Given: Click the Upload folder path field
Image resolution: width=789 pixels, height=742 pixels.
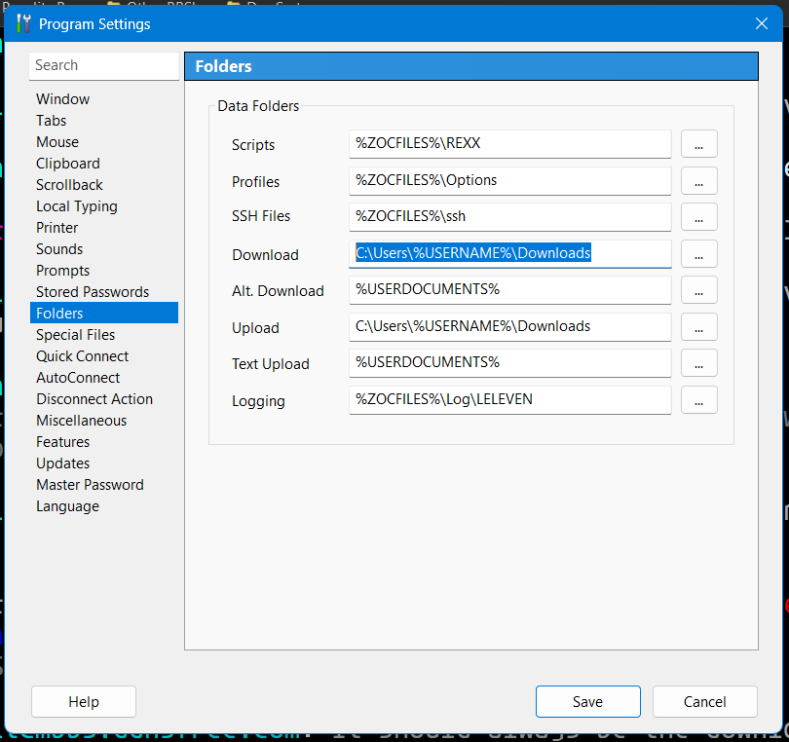Looking at the screenshot, I should coord(509,327).
